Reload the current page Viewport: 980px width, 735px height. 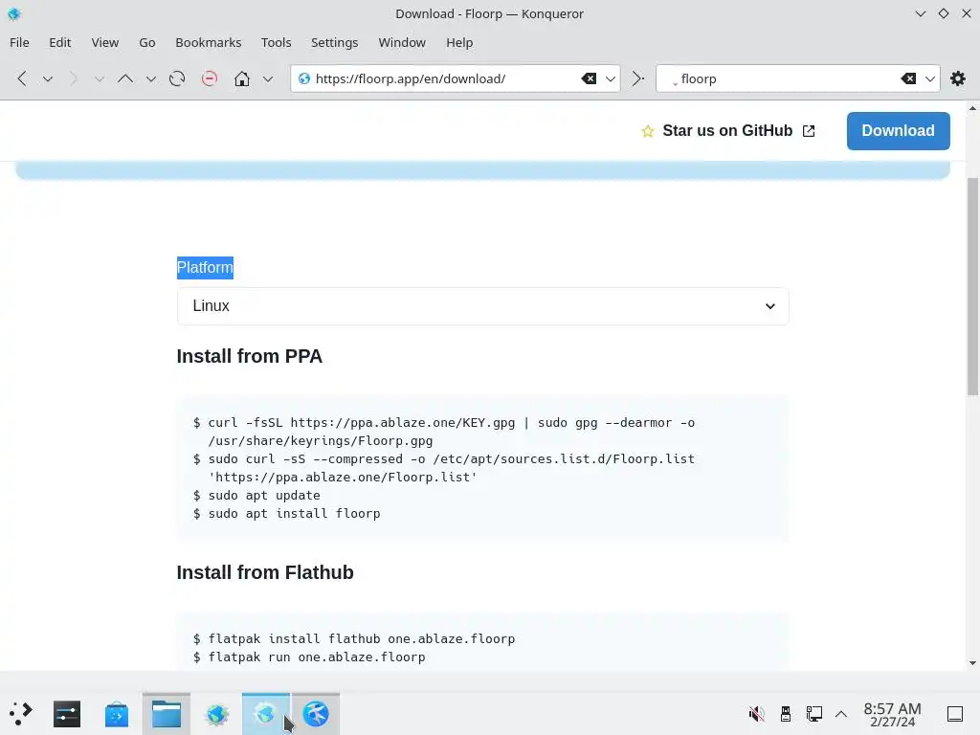pyautogui.click(x=177, y=78)
